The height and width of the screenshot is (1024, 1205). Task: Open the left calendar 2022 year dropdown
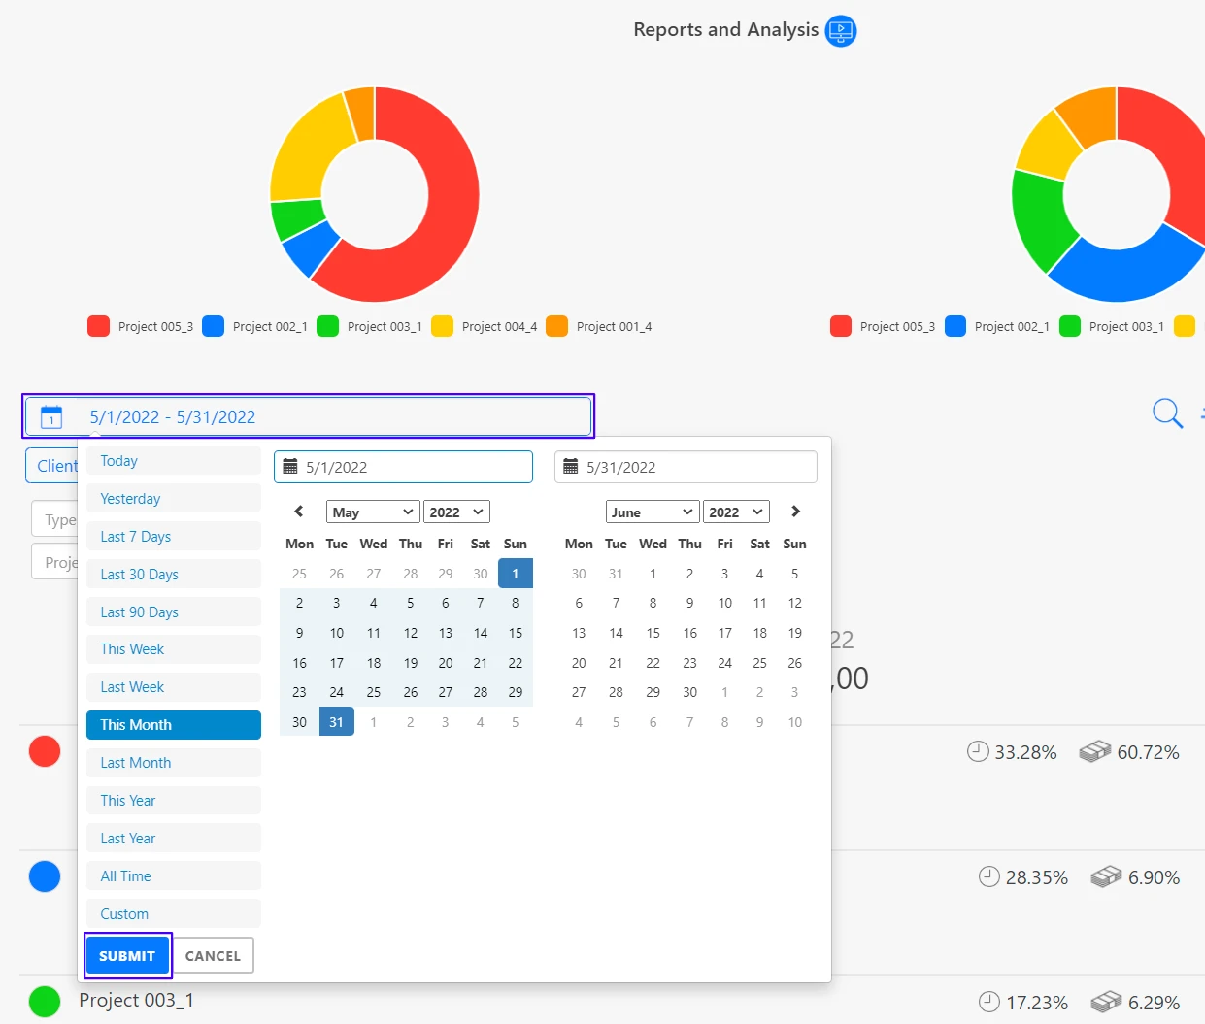tap(456, 512)
